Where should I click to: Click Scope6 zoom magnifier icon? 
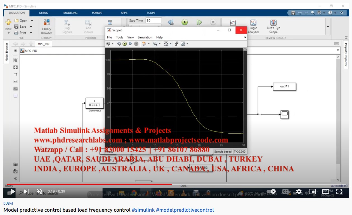(155, 44)
